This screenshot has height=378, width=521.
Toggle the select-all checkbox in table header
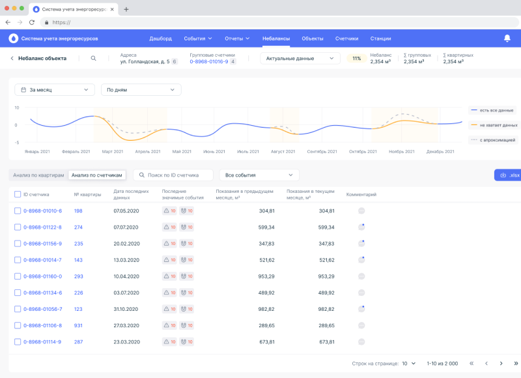(18, 194)
